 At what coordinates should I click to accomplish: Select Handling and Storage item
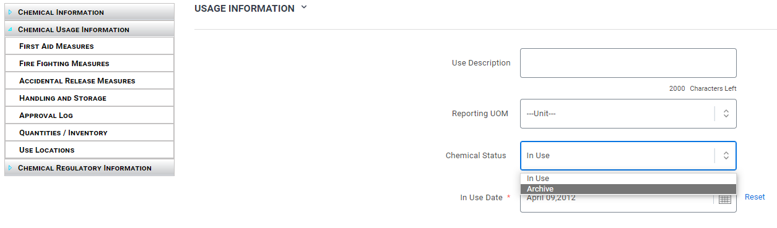pyautogui.click(x=89, y=98)
